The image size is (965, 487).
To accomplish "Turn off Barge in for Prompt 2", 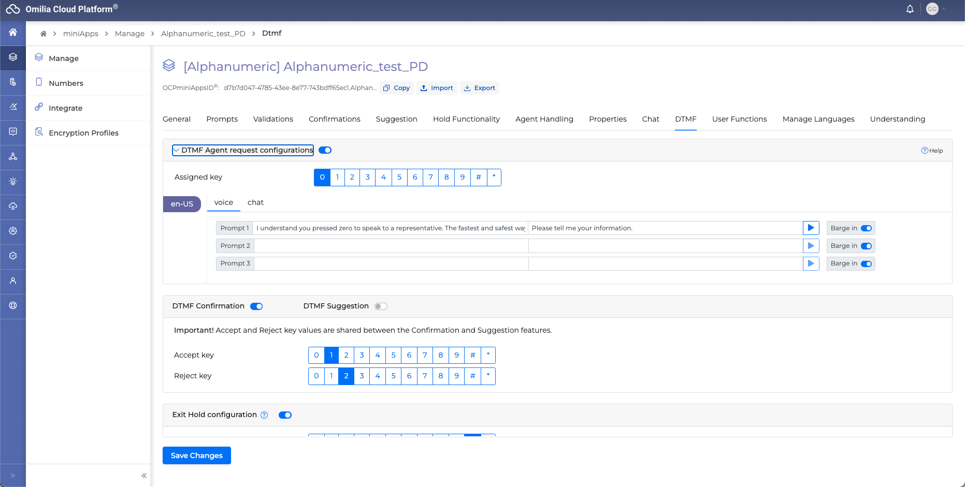I will click(866, 246).
